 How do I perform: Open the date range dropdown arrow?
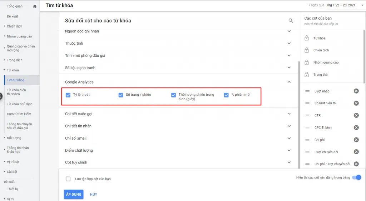(362, 5)
